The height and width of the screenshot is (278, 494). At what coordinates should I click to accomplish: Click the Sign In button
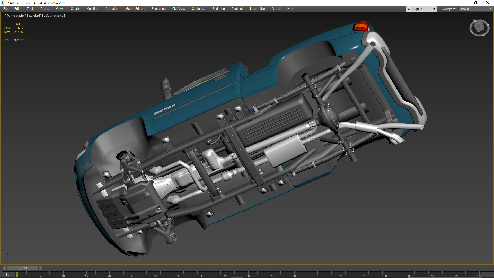417,9
